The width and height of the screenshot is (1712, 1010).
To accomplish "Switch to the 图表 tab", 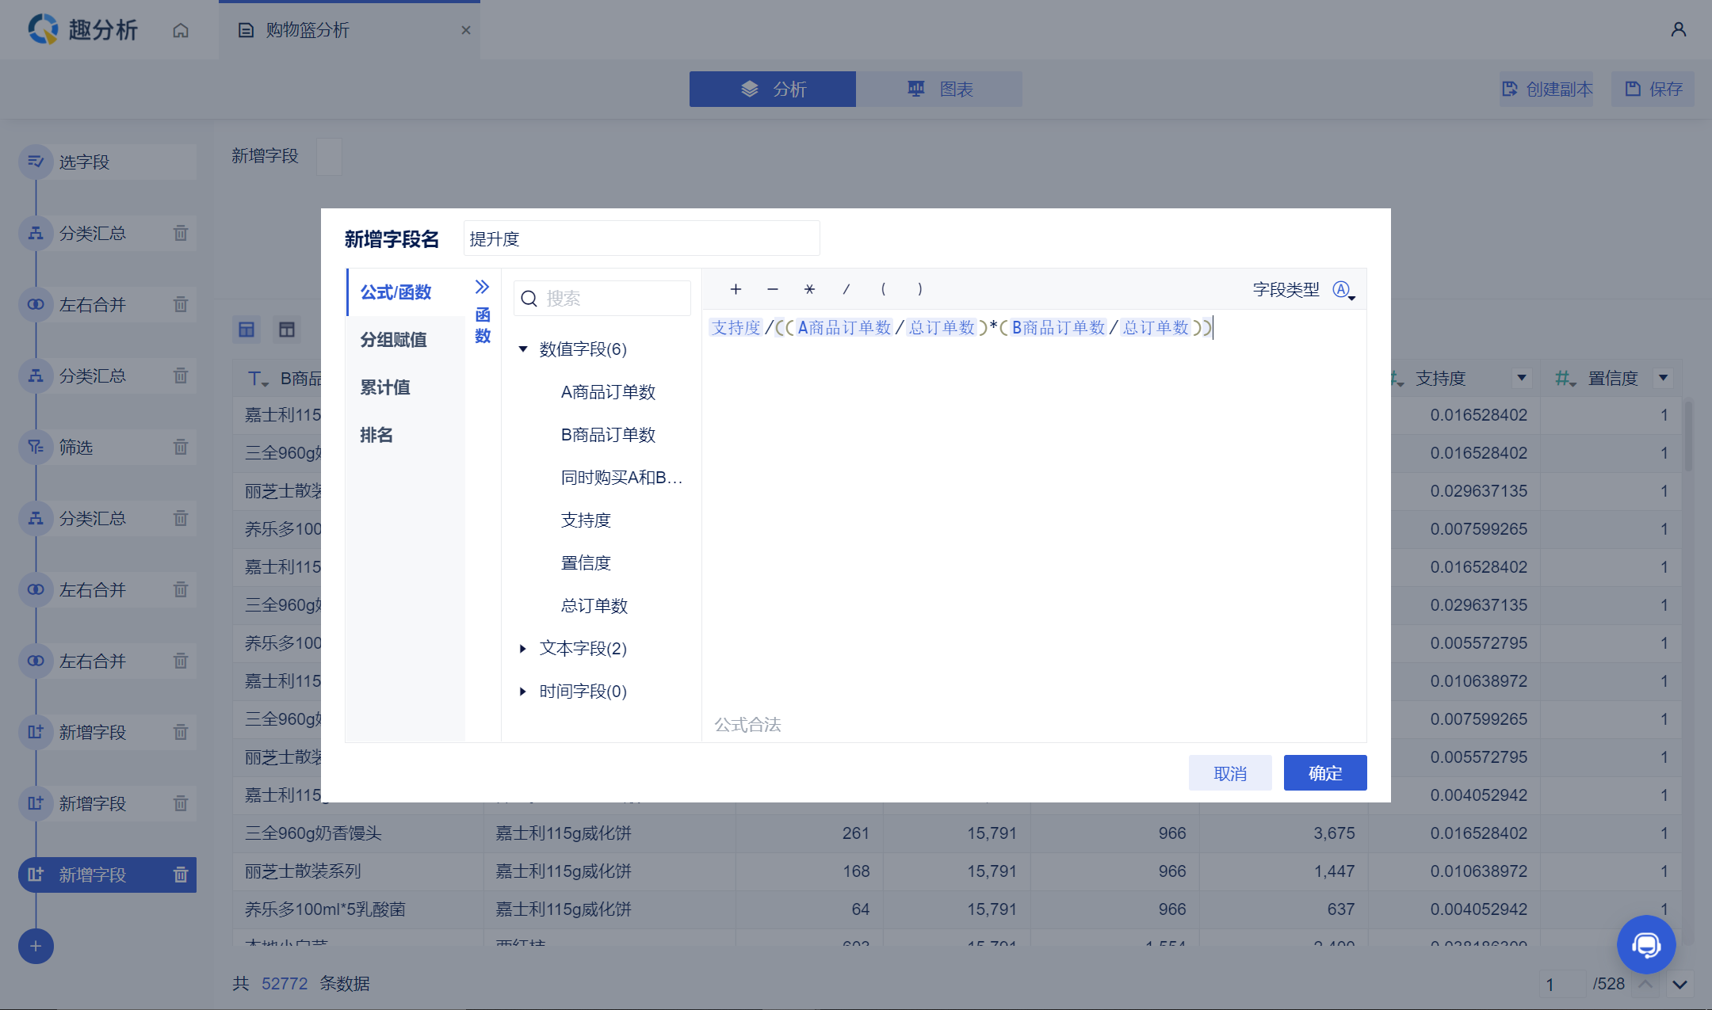I will click(939, 90).
